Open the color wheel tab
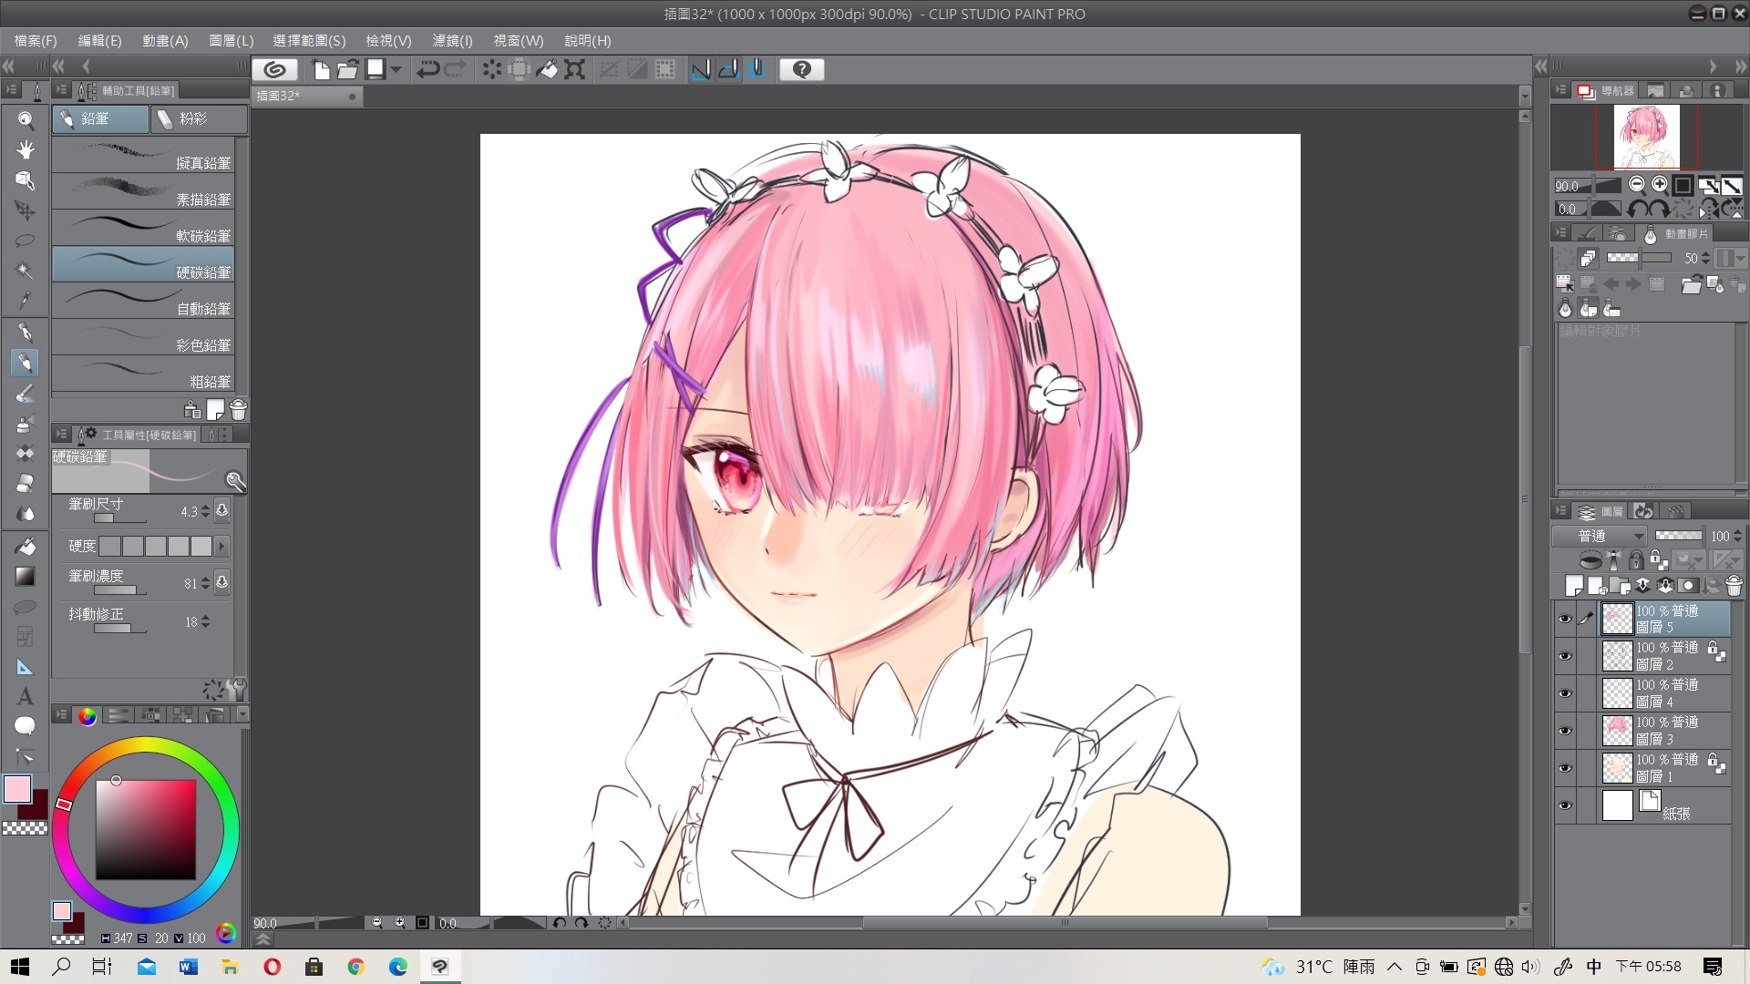The image size is (1750, 984). (x=87, y=716)
